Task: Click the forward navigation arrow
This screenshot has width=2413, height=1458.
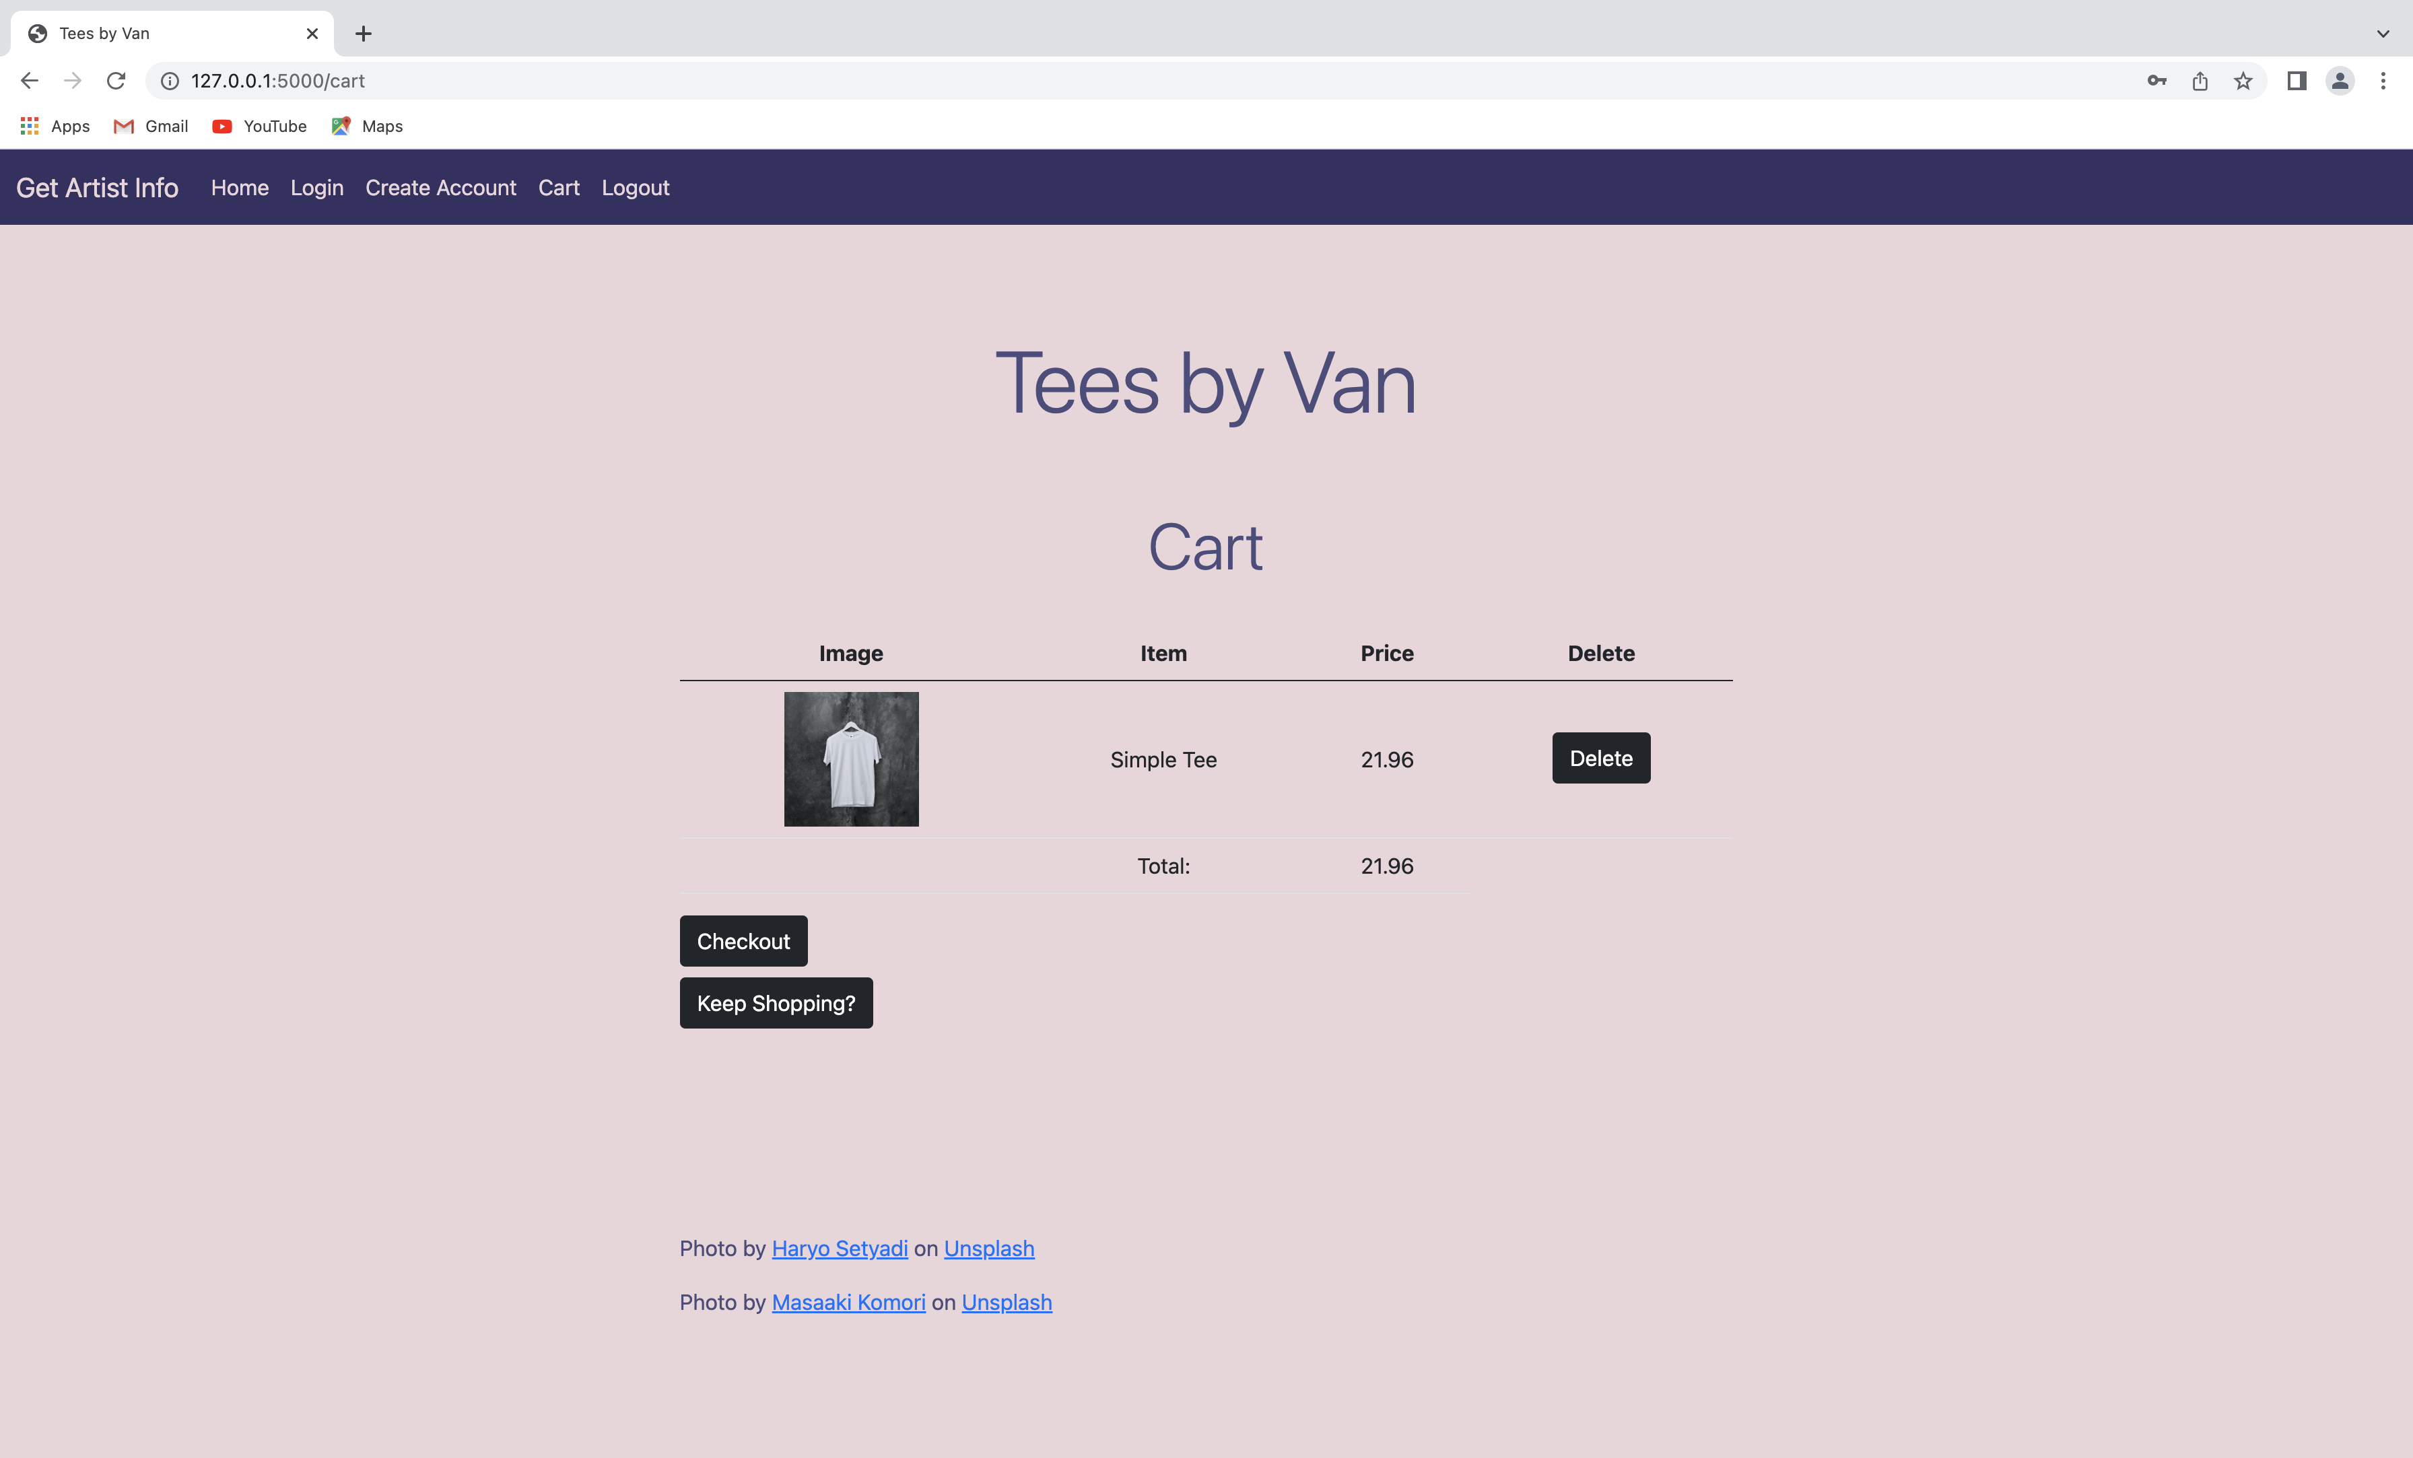Action: (x=73, y=80)
